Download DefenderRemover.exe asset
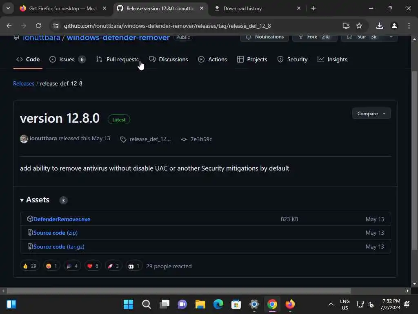The height and width of the screenshot is (314, 418). [62, 219]
